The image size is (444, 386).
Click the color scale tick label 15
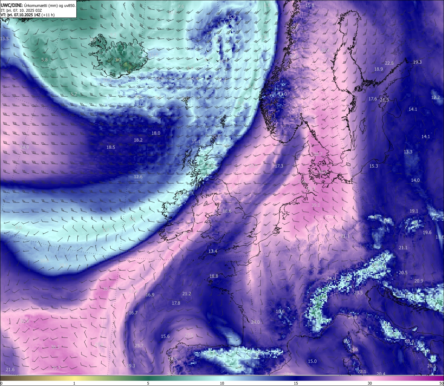coord(296,383)
